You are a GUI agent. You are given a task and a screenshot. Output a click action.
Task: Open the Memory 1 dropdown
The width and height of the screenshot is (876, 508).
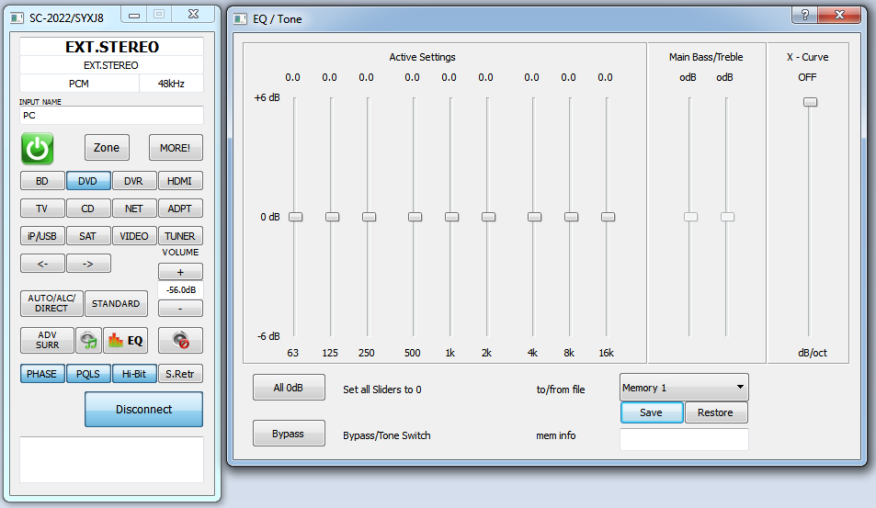pyautogui.click(x=684, y=388)
